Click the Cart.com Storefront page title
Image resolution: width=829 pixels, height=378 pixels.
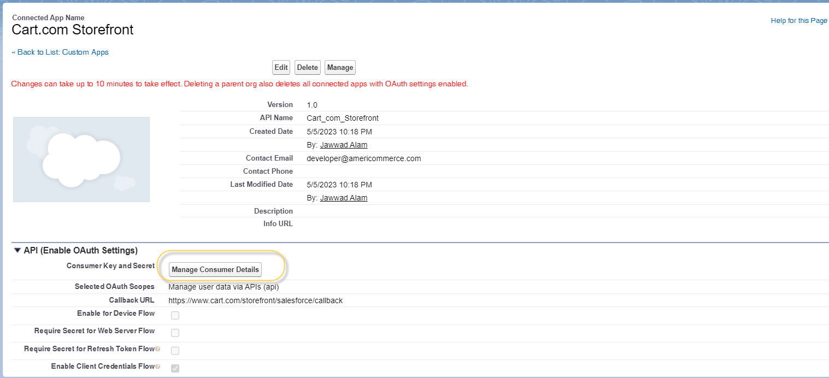(73, 29)
